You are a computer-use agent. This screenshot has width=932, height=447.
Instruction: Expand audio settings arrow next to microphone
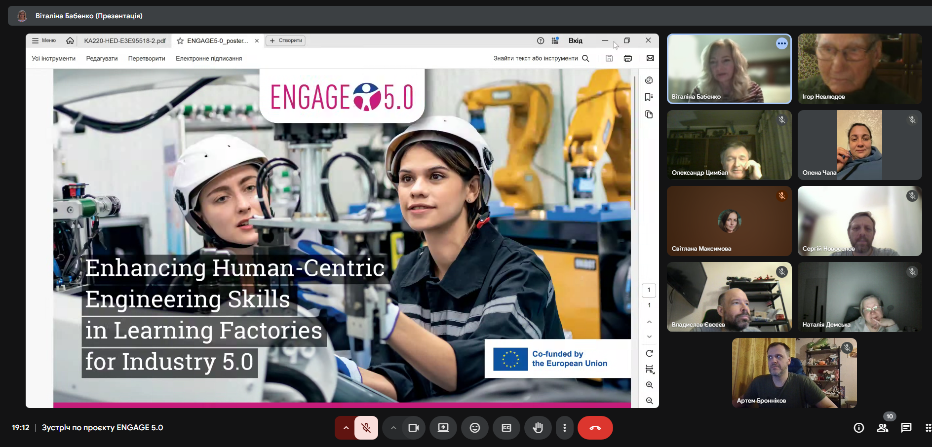tap(346, 428)
